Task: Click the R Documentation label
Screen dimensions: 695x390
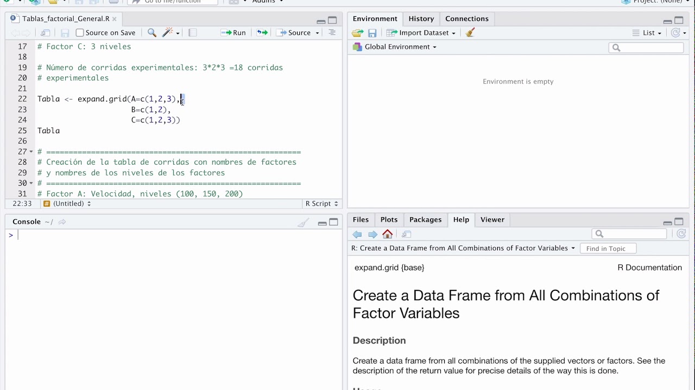Action: (x=649, y=268)
